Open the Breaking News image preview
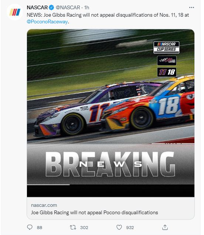This screenshot has height=235, width=204. pyautogui.click(x=110, y=113)
